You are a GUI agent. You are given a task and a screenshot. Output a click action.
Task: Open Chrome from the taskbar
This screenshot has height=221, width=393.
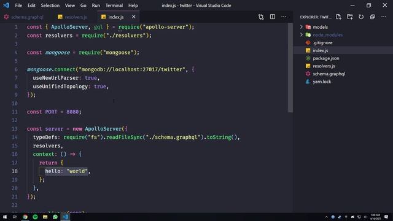click(25, 217)
